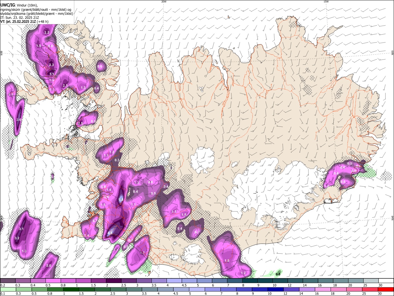Click the 5.8 precipitation value on the map
Screen dimensions: 394x296
tap(121, 199)
